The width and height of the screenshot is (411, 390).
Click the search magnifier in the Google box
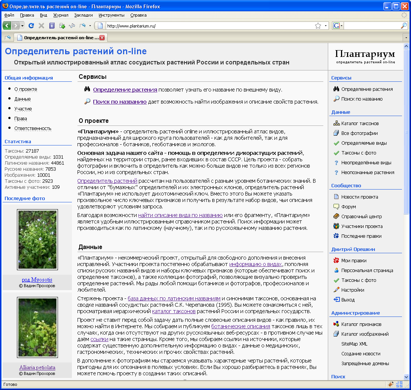(x=403, y=26)
